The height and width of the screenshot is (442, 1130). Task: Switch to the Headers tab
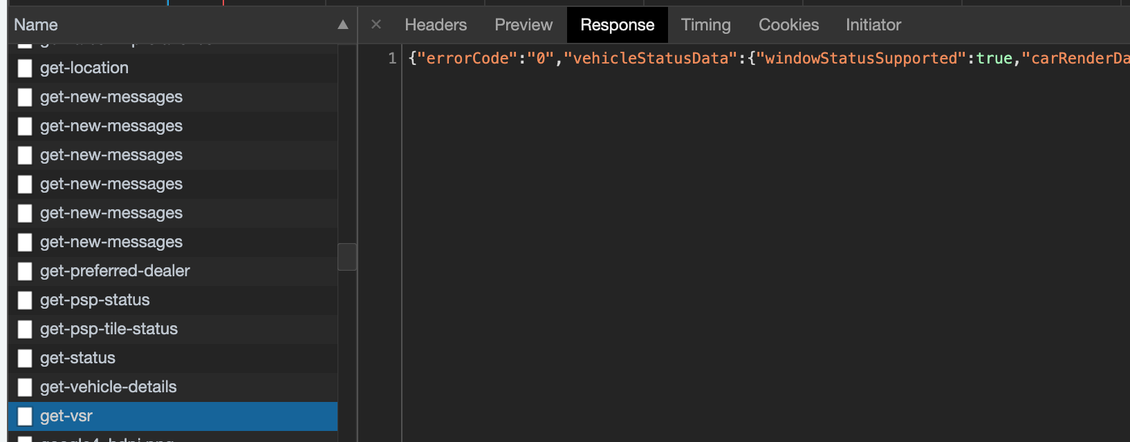[436, 25]
